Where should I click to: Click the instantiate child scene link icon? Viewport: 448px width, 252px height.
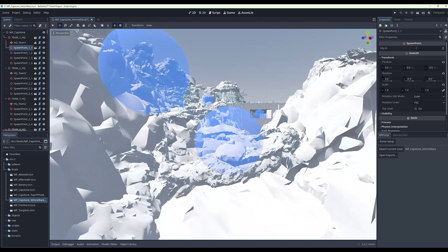[10, 26]
